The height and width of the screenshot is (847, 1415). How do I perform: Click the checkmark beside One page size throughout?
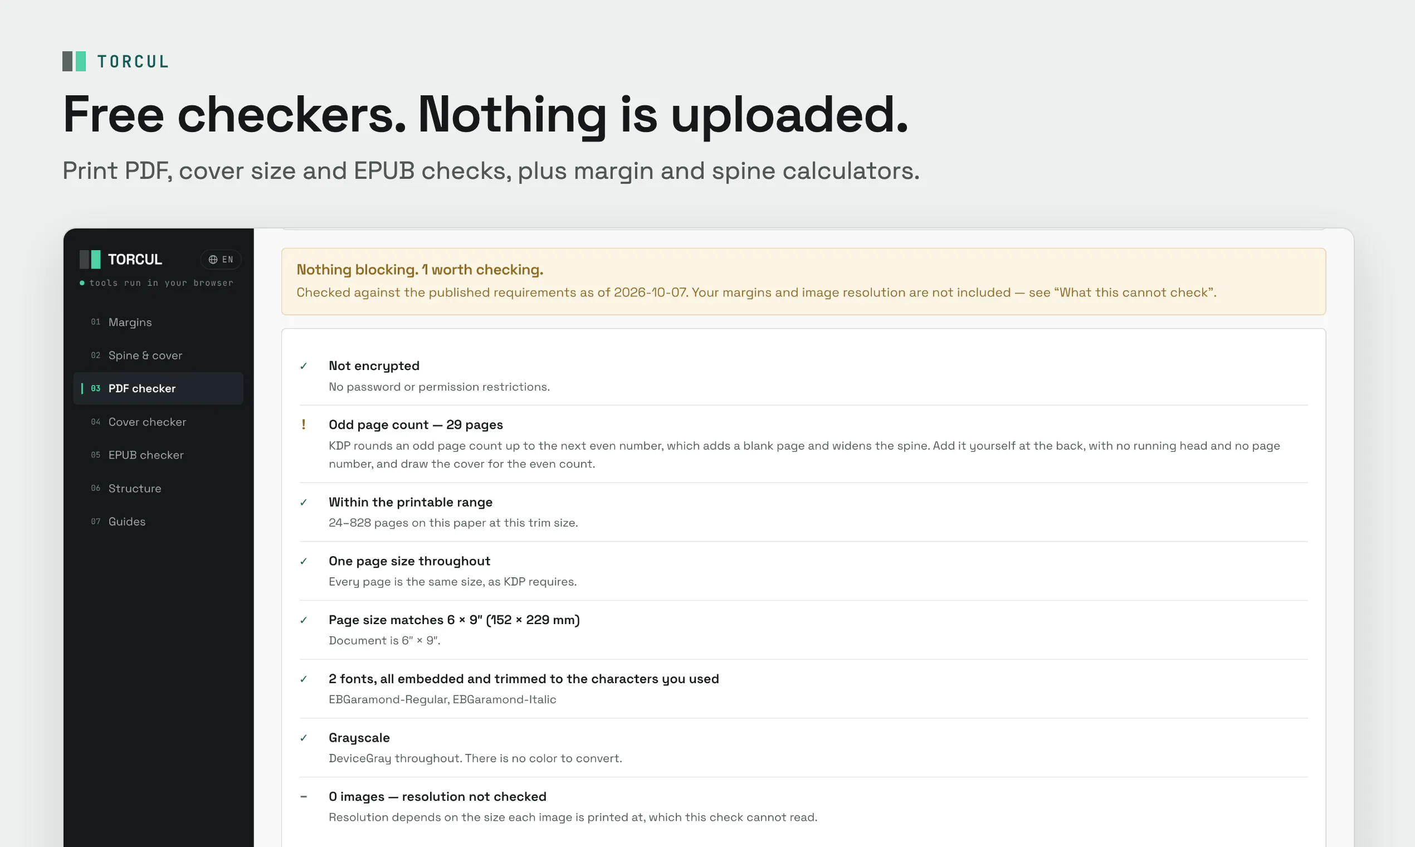[304, 561]
